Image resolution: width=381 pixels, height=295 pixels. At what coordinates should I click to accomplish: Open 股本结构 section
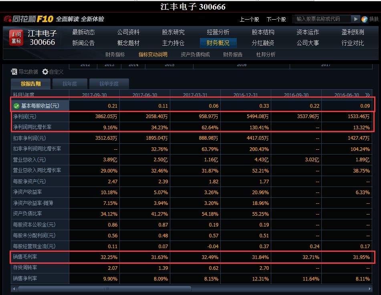click(x=263, y=32)
